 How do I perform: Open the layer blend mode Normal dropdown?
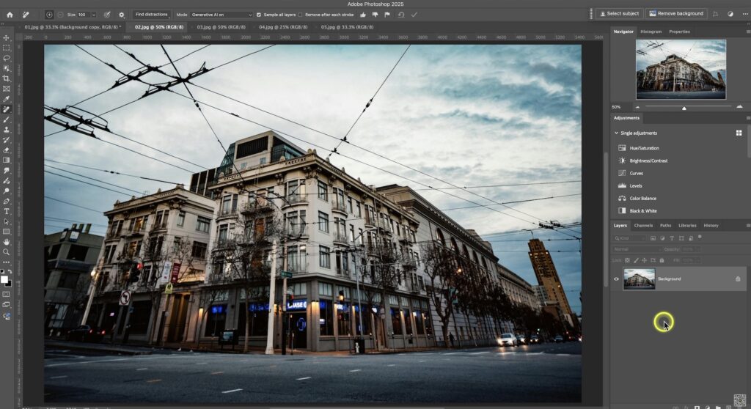(637, 249)
